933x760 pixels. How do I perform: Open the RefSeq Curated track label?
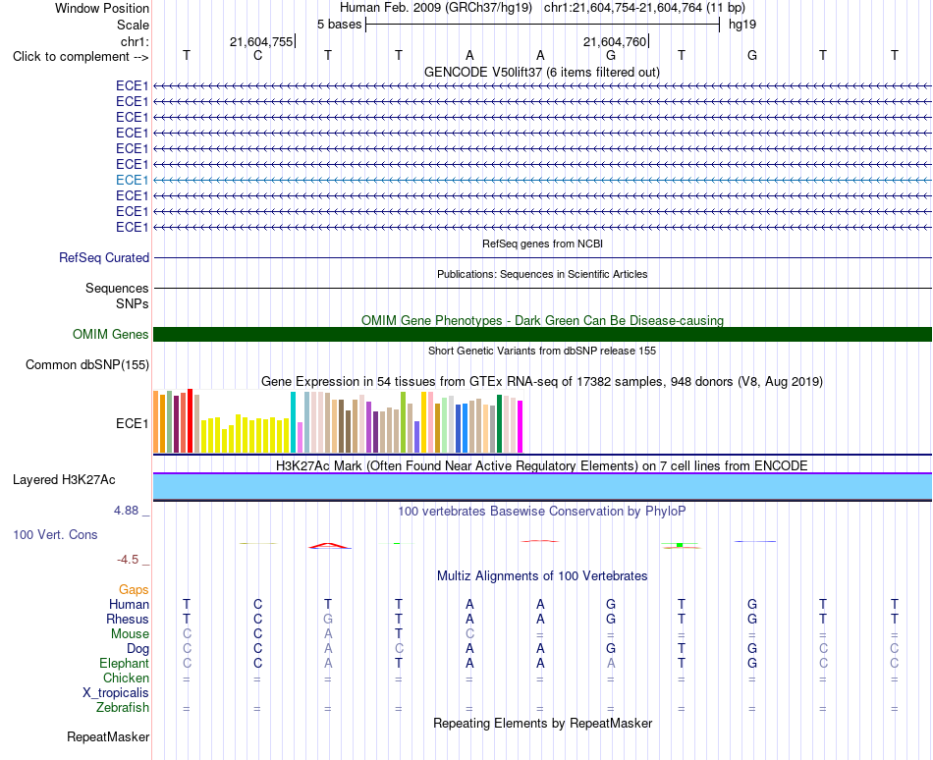click(103, 257)
